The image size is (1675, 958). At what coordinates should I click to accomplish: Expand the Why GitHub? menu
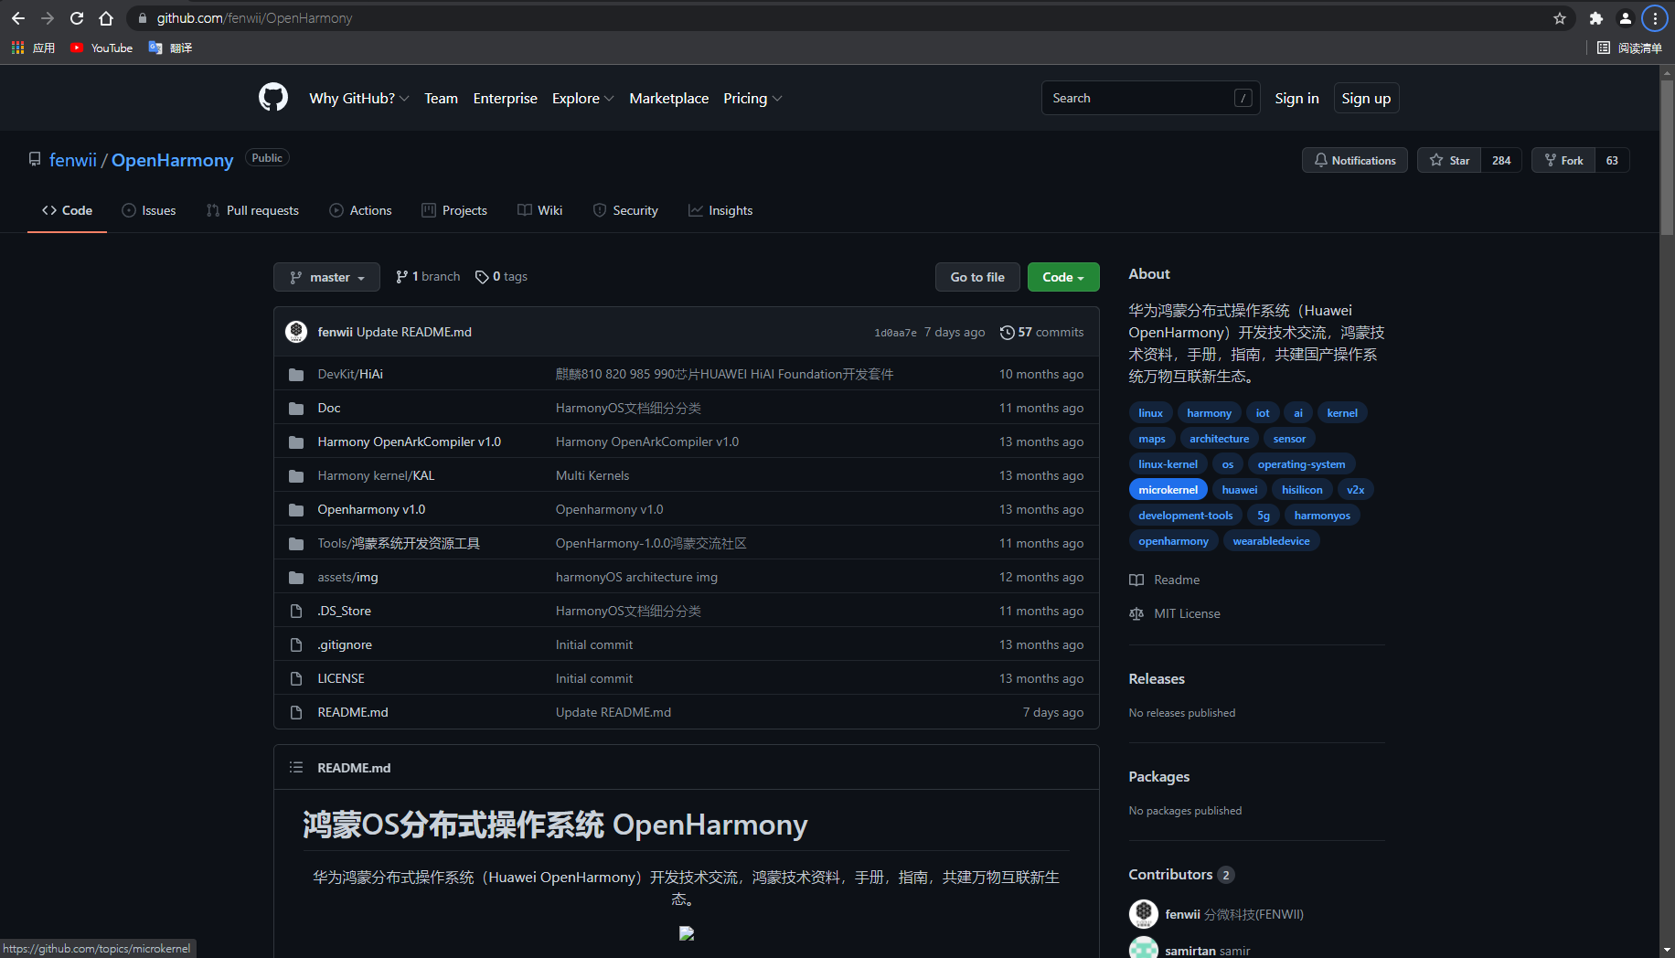[359, 98]
